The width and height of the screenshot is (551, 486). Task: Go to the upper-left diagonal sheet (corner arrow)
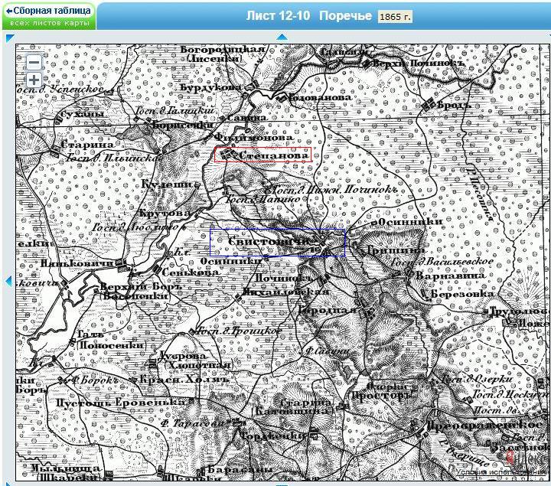pos(8,37)
